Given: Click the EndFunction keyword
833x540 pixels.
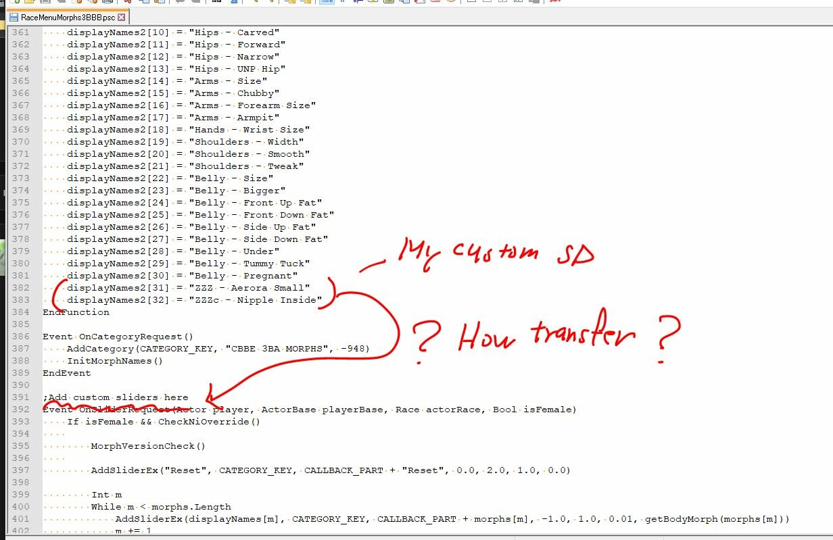Looking at the screenshot, I should pos(76,312).
